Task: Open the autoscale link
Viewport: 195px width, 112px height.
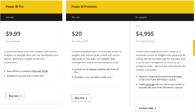Action: pos(150,84)
